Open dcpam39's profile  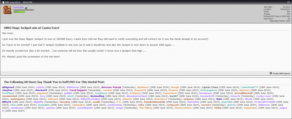coord(140,90)
